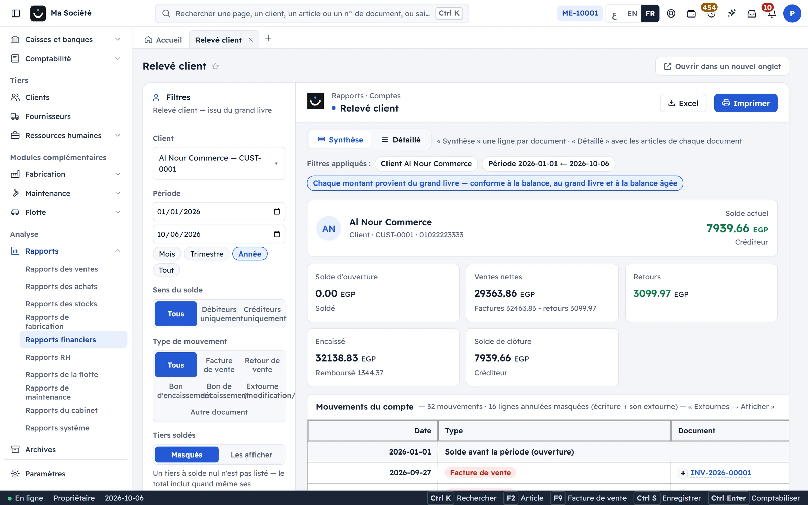808x505 pixels.
Task: Expand Comptabilité menu
Action: (x=66, y=59)
